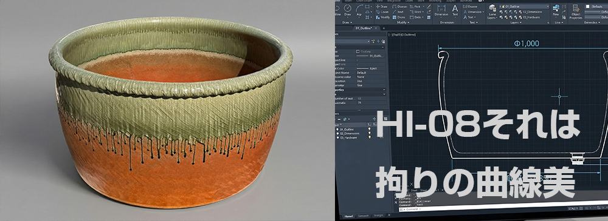Viewport: 608px width, 221px height.
Task: Click the viewport label [-][Top] controls
Action: [402, 35]
